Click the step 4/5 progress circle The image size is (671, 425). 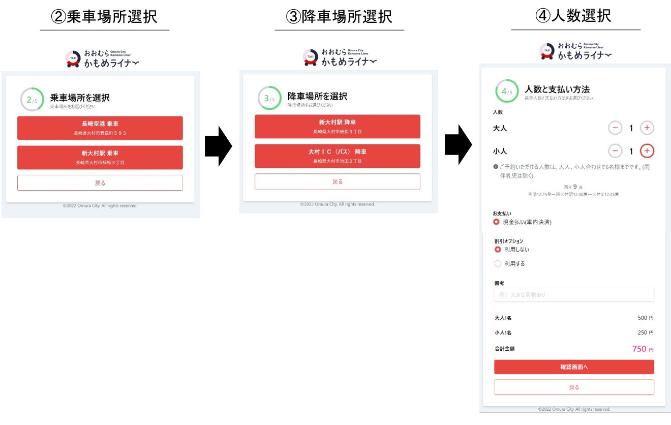tap(507, 92)
